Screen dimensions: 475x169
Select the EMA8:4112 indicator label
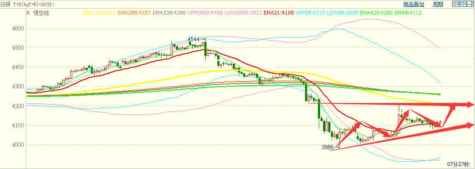coord(408,13)
